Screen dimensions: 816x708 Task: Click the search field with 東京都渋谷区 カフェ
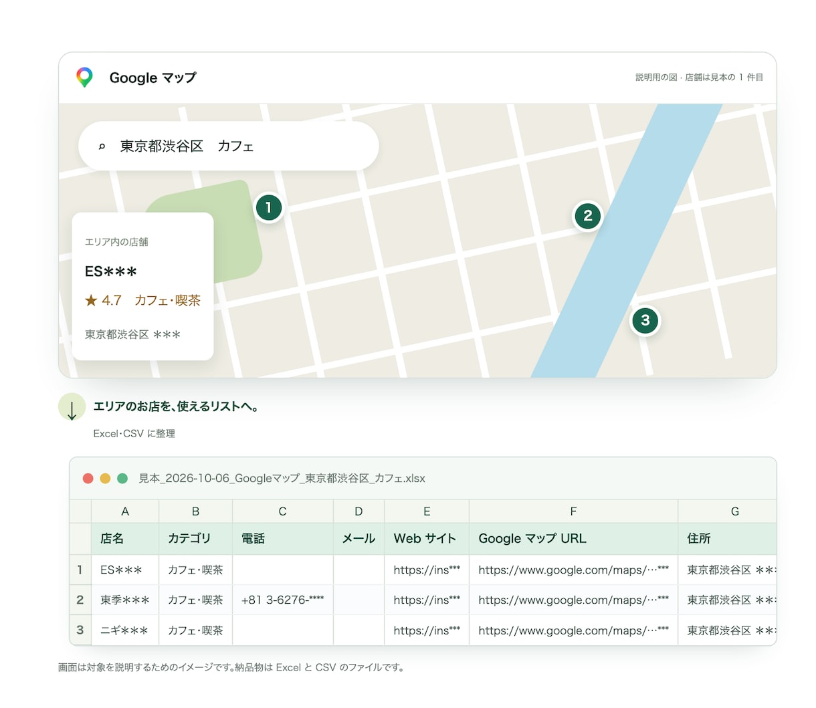pyautogui.click(x=229, y=146)
